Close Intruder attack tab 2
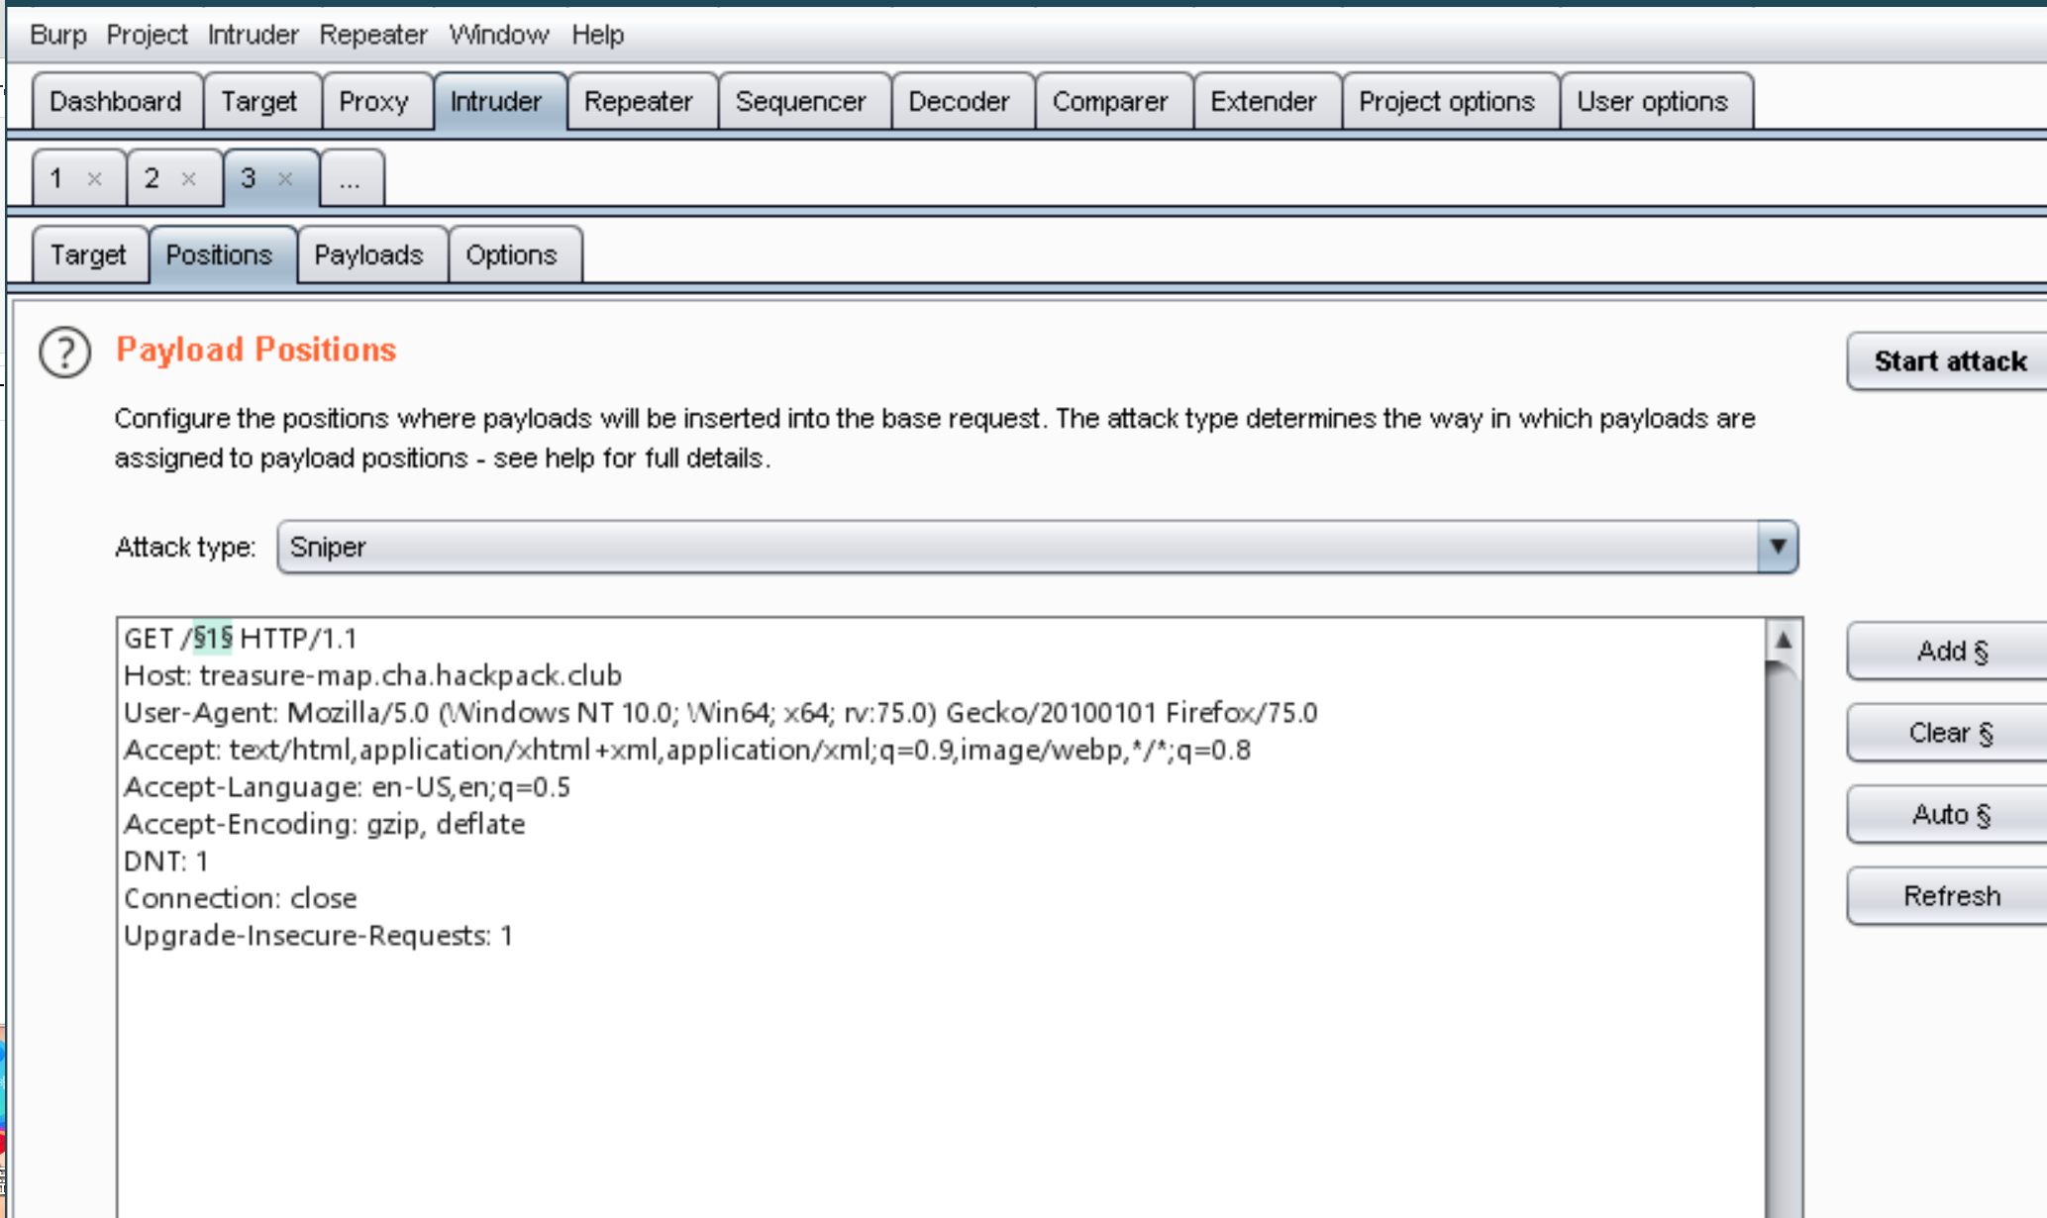Viewport: 2047px width, 1218px height. pyautogui.click(x=189, y=179)
